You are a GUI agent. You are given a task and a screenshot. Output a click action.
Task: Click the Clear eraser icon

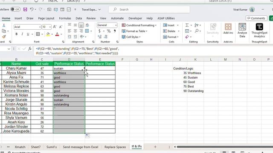coord(187,37)
